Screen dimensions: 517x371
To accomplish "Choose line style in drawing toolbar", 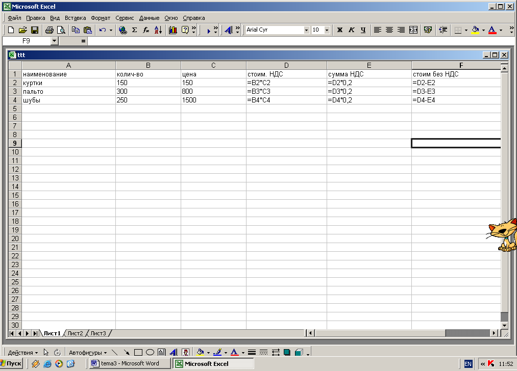I will pyautogui.click(x=252, y=353).
